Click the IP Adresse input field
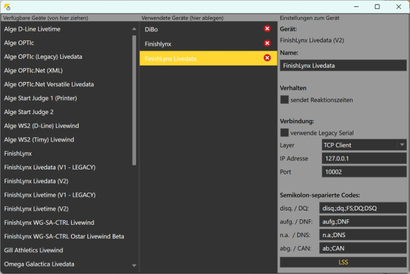The height and width of the screenshot is (274, 410). pos(364,159)
